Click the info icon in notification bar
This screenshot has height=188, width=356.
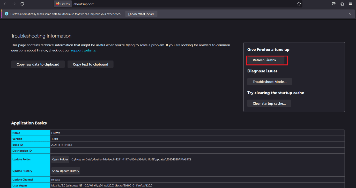point(6,14)
